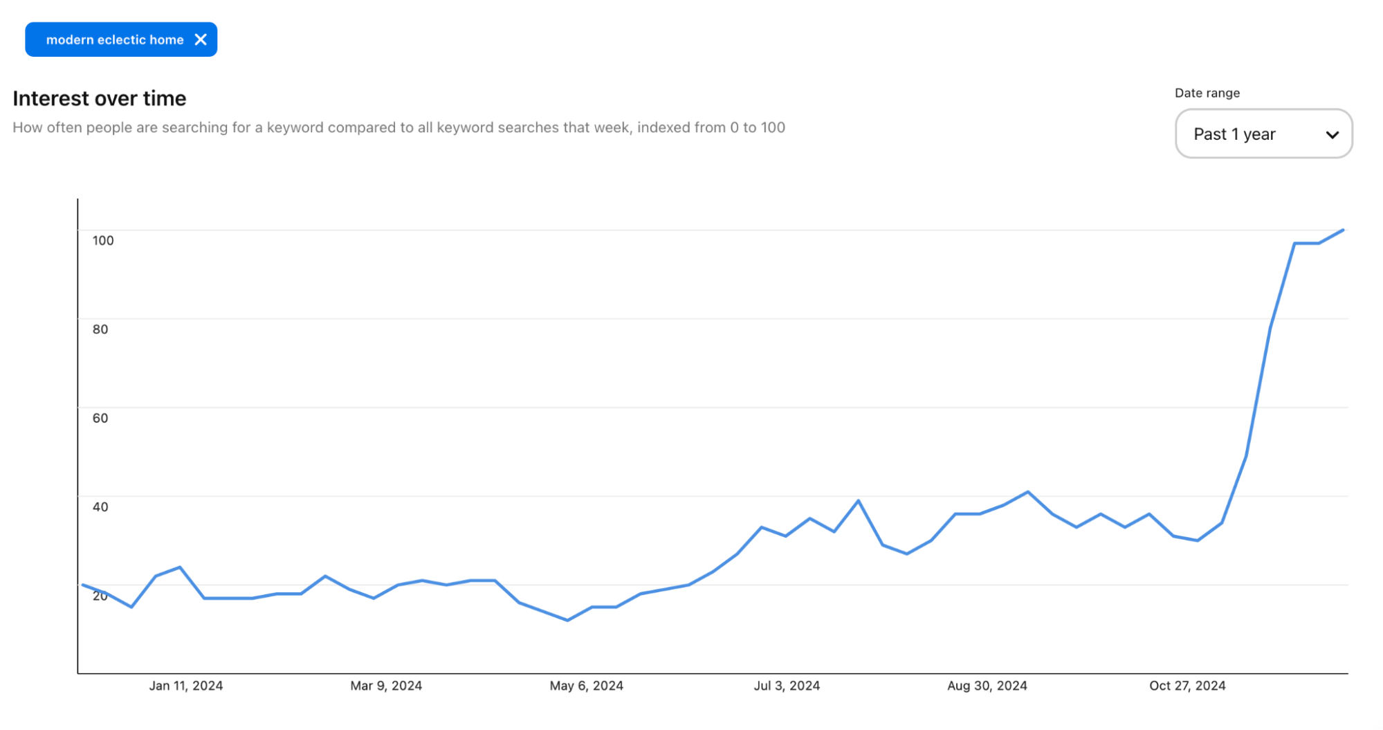This screenshot has width=1383, height=730.
Task: Click the line's peak point at 100
Action: coord(1343,230)
